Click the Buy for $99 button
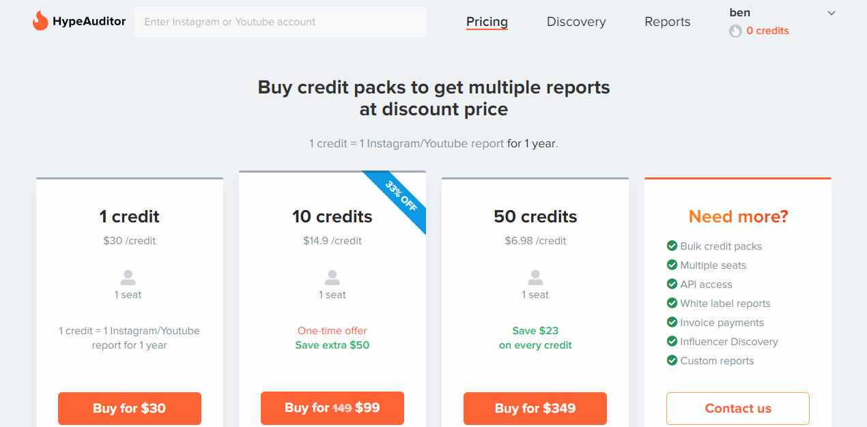The image size is (867, 427). (332, 408)
